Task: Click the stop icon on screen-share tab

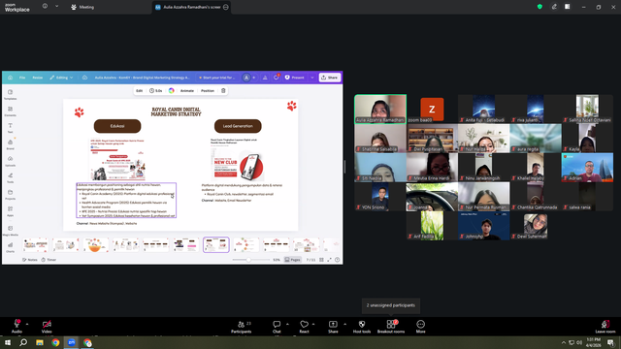Action: pyautogui.click(x=226, y=7)
